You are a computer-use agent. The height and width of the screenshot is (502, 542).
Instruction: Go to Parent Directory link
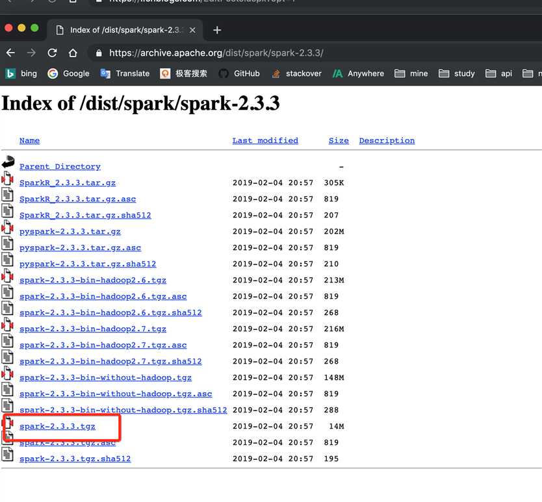(x=60, y=166)
